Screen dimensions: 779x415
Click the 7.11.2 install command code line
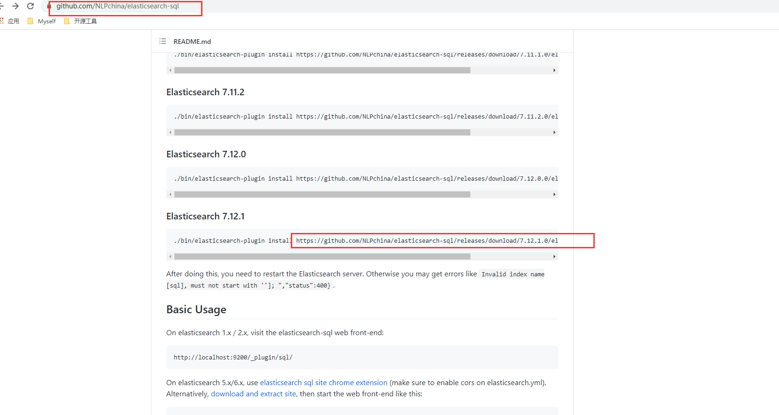[366, 117]
